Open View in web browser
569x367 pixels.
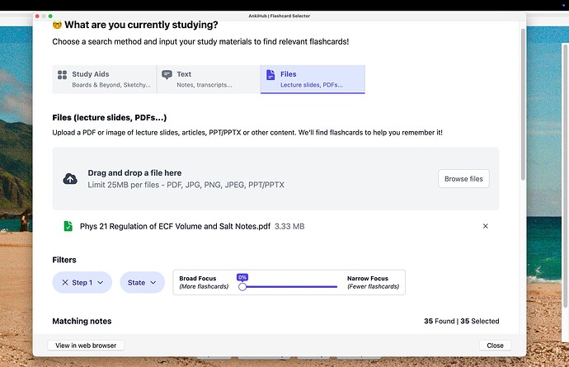point(86,346)
